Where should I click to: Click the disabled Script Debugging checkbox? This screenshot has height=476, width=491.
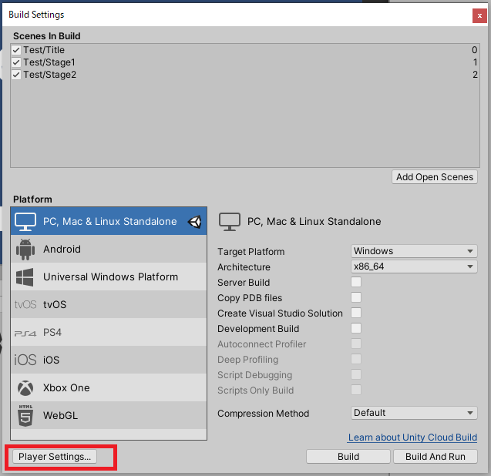coord(356,374)
